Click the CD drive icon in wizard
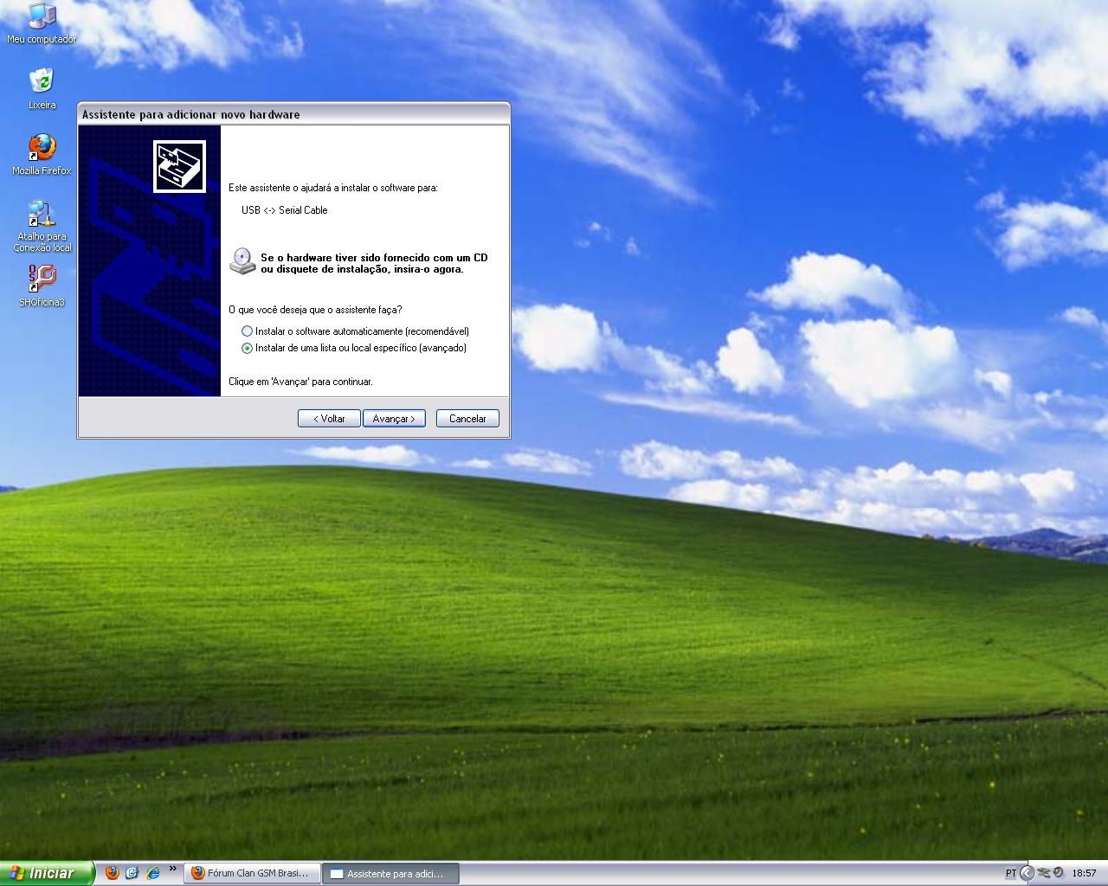 coord(242,262)
